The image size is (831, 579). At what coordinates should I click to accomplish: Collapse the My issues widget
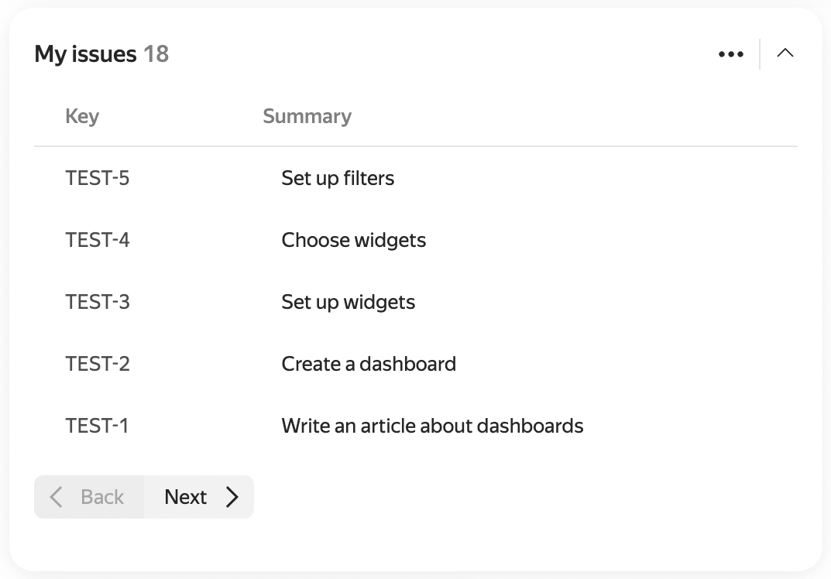tap(785, 53)
